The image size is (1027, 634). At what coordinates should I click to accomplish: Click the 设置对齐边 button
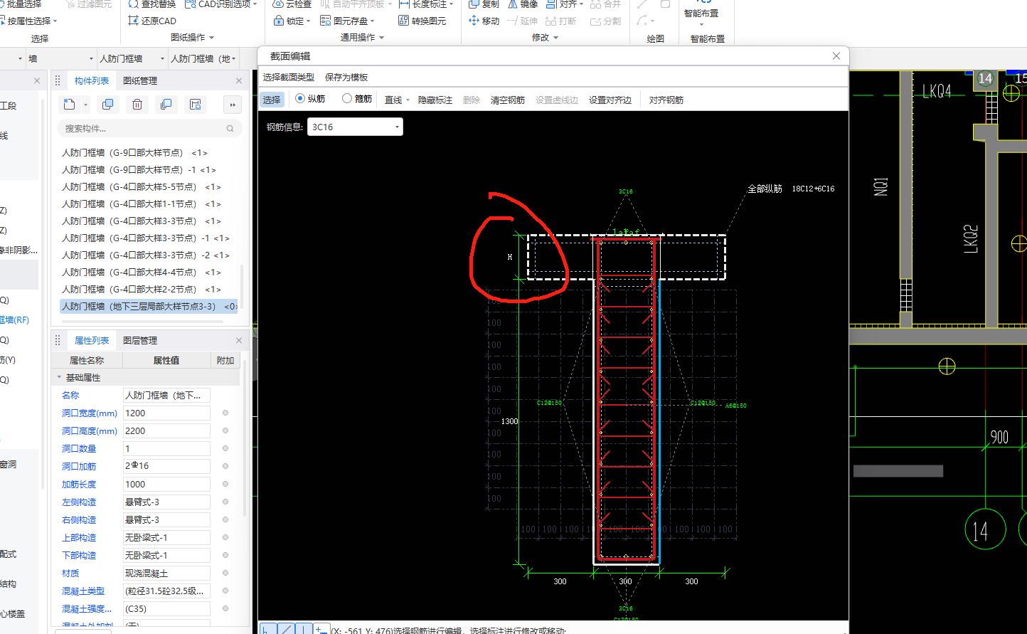coord(610,100)
